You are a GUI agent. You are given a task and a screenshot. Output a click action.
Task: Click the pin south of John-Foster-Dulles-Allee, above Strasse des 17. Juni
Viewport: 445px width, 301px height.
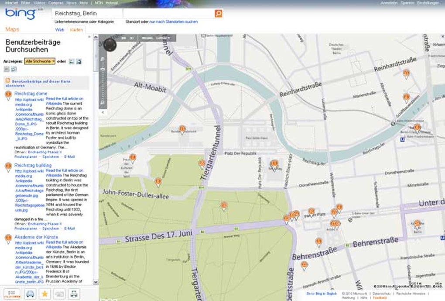pyautogui.click(x=224, y=207)
